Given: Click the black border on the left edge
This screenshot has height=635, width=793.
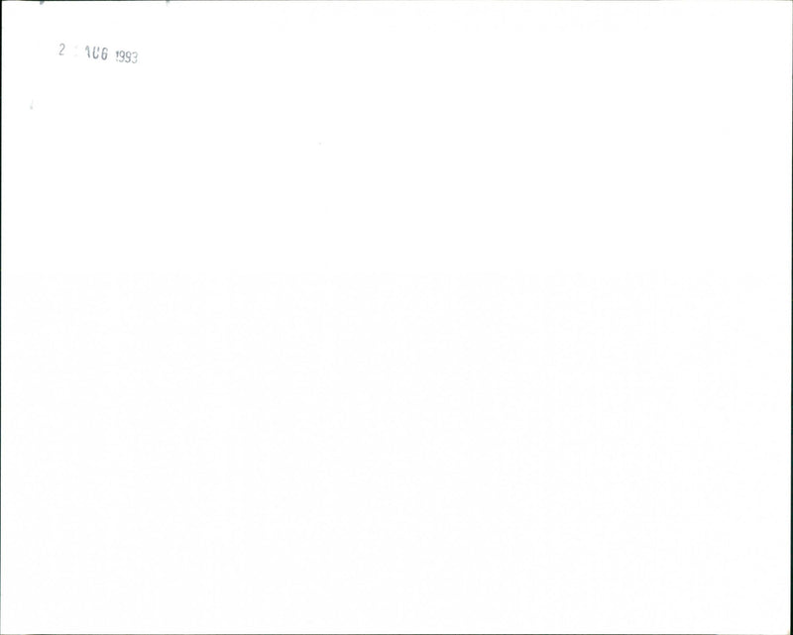Looking at the screenshot, I should [1, 317].
